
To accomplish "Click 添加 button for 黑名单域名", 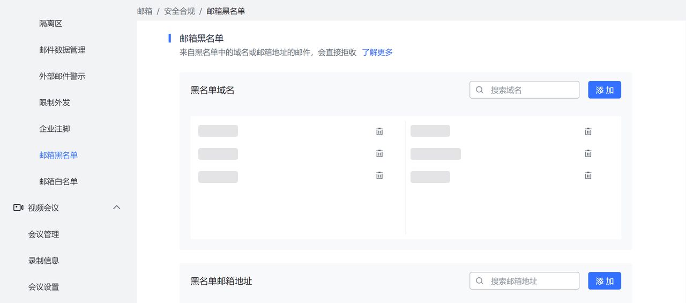I will click(605, 90).
